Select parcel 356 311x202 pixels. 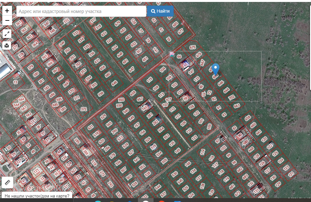101,94
